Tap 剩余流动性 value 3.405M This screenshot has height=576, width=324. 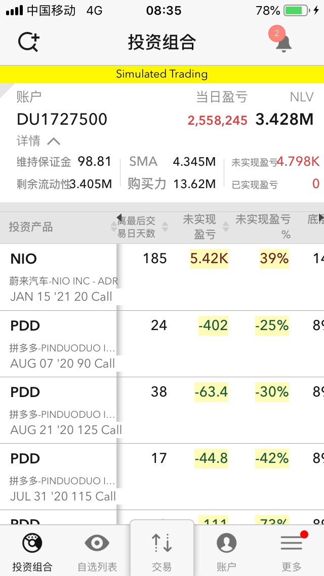pos(91,184)
